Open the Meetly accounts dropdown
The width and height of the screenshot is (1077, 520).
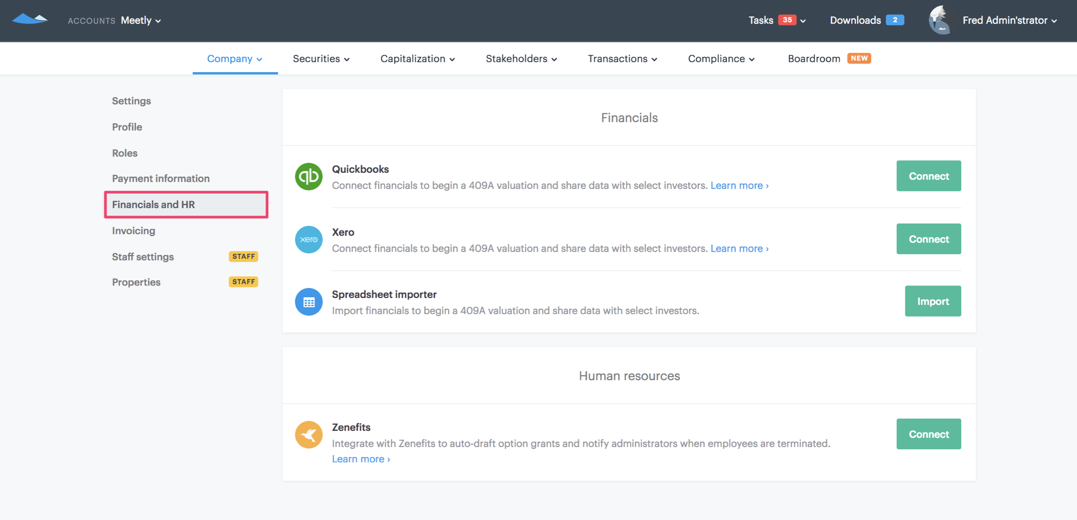[x=141, y=20]
